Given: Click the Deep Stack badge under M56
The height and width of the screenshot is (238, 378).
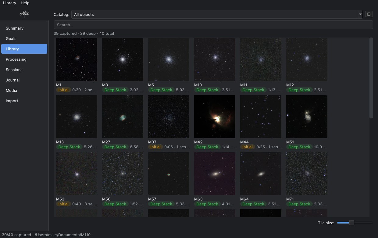Looking at the screenshot, I should [115, 204].
